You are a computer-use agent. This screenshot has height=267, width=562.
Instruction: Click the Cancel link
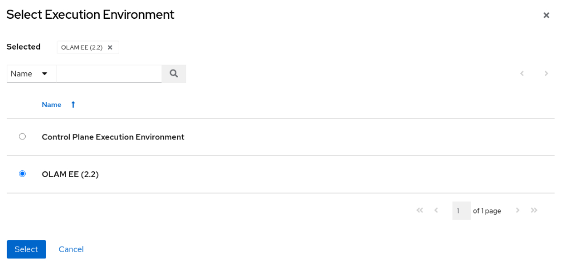click(x=71, y=249)
